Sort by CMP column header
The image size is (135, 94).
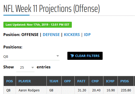[96, 81]
